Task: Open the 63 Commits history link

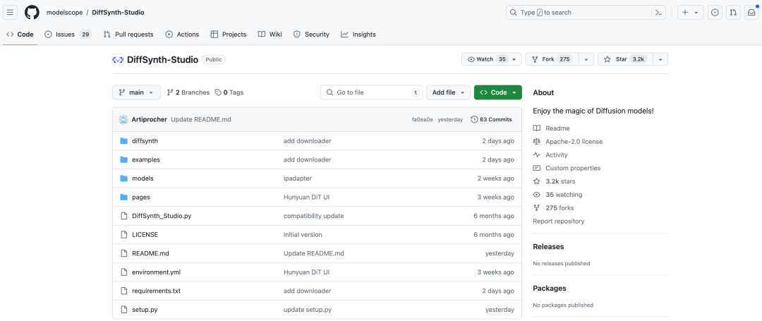Action: (x=491, y=119)
